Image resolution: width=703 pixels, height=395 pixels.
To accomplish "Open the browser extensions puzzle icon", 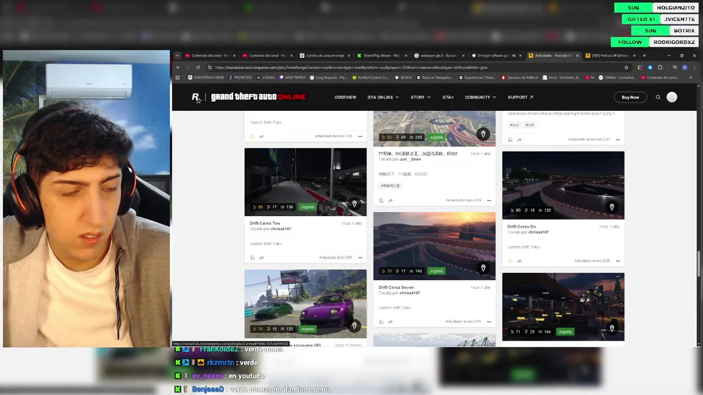I will (x=660, y=67).
